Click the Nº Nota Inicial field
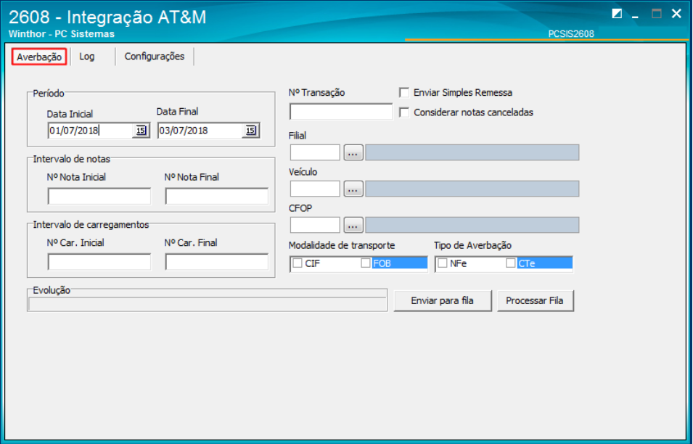This screenshot has width=693, height=444. click(99, 196)
